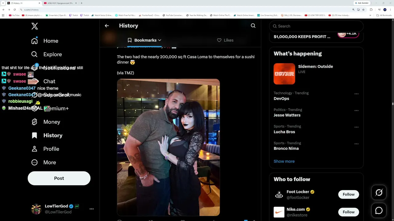Open the YouTube bookmark in bookmarks bar

point(14,15)
